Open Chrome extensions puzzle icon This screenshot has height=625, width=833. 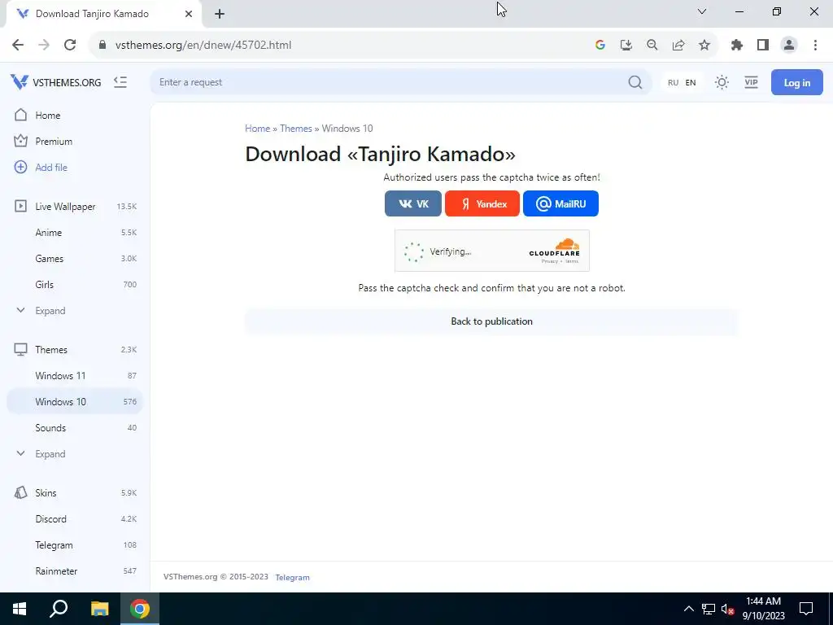(737, 46)
